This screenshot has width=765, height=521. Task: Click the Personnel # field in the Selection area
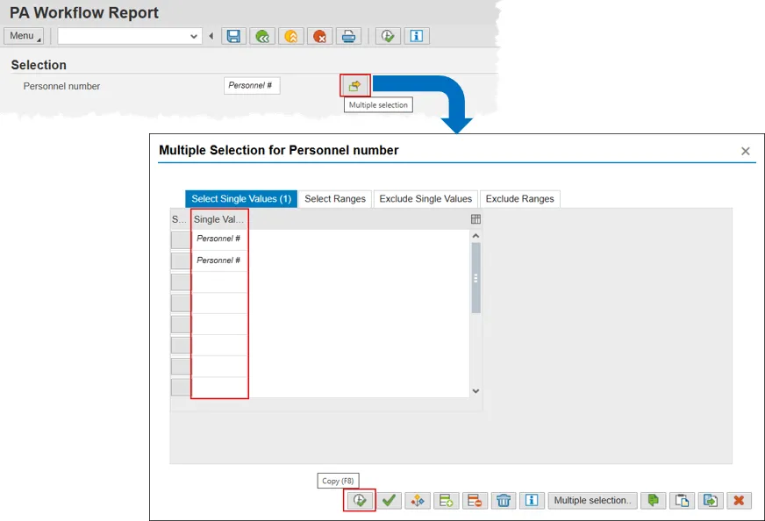pyautogui.click(x=252, y=85)
